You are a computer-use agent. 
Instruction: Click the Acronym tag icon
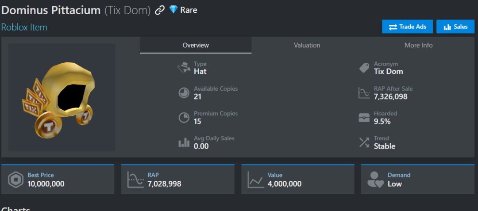(364, 68)
